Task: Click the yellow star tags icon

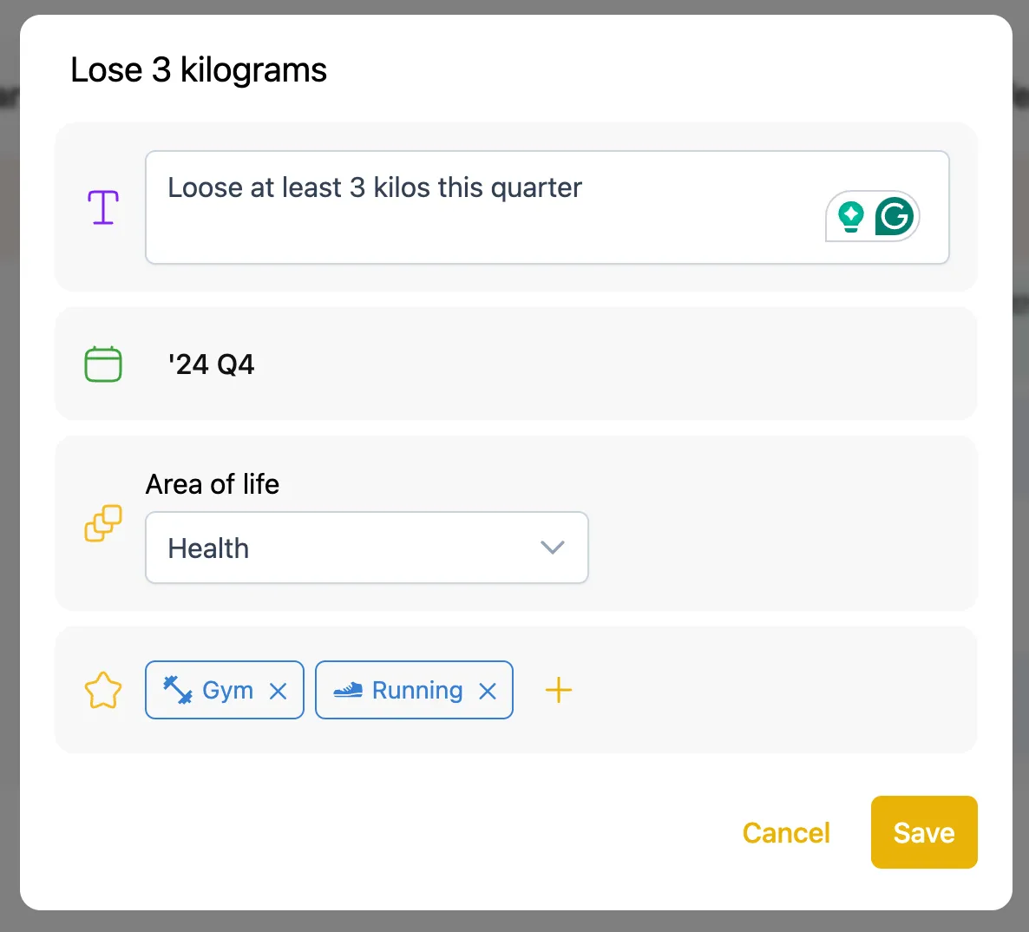Action: [x=102, y=690]
